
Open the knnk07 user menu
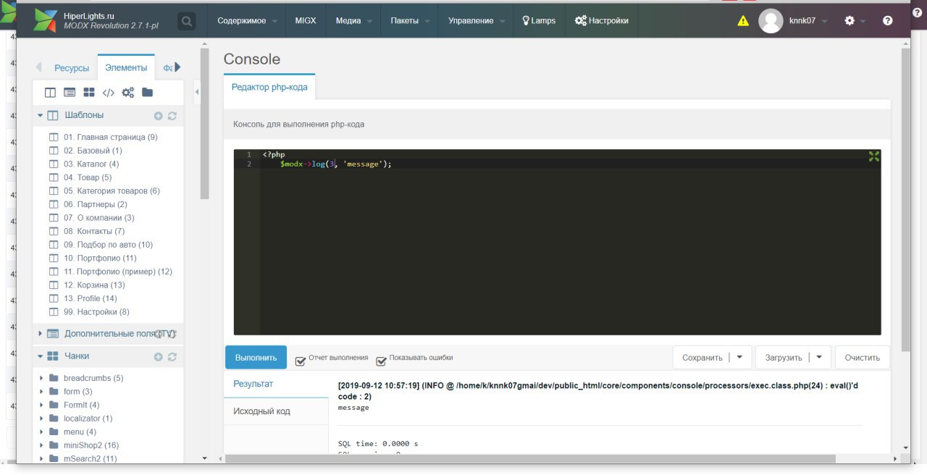click(807, 21)
